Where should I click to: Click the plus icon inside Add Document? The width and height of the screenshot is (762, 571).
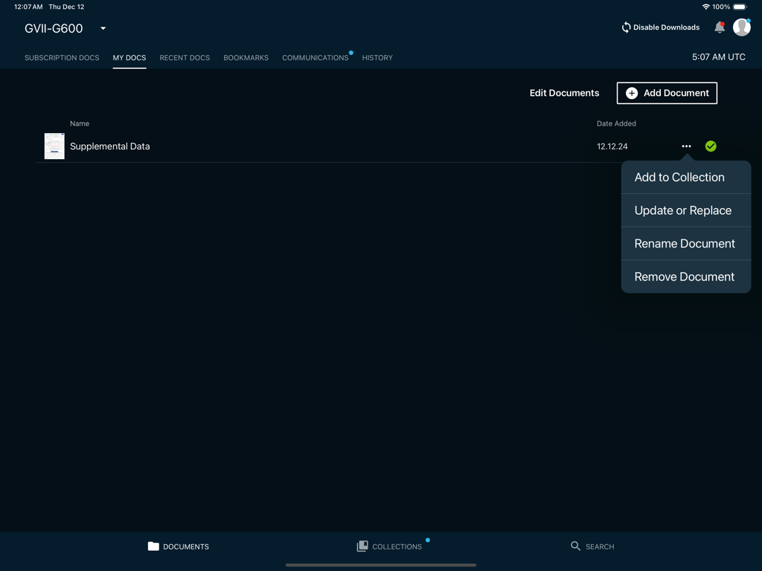(632, 93)
